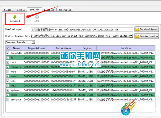Image resolution: width=161 pixels, height=118 pixels.
Task: Select the tee2 row name
Action: 13,86
